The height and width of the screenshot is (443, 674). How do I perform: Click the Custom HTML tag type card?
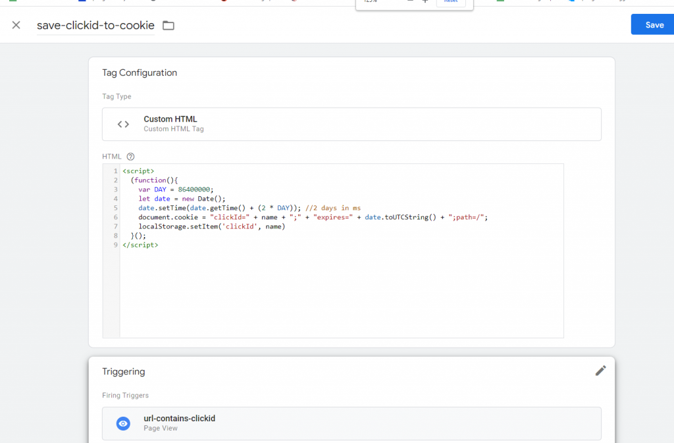(351, 123)
